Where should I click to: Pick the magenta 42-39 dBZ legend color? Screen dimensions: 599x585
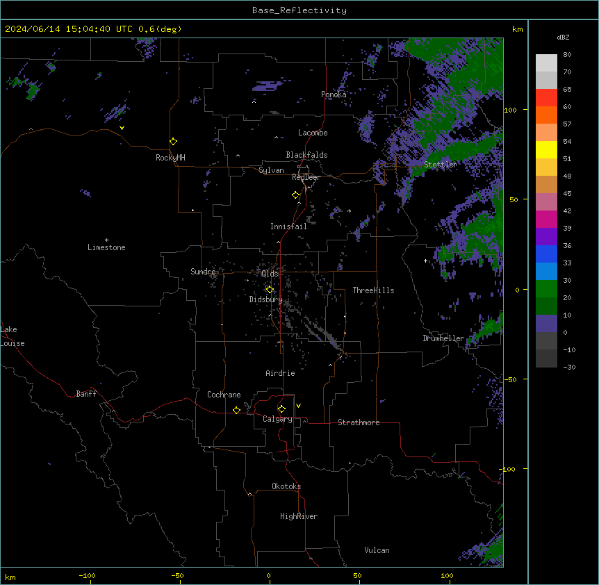(546, 219)
